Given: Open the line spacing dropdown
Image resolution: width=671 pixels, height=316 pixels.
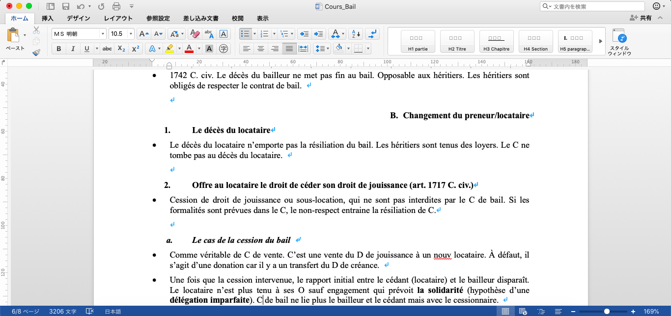Looking at the screenshot, I should [x=322, y=49].
